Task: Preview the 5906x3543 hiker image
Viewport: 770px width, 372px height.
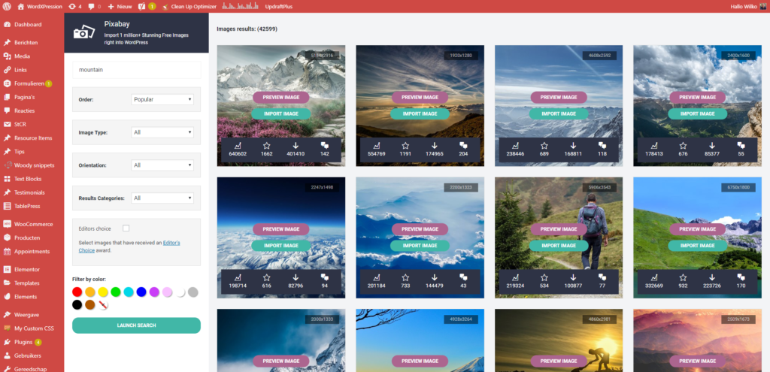Action: coord(559,229)
